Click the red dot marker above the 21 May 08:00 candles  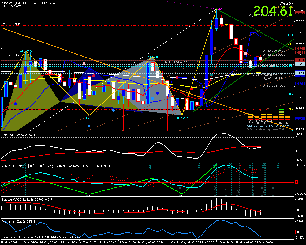[x=192, y=89]
